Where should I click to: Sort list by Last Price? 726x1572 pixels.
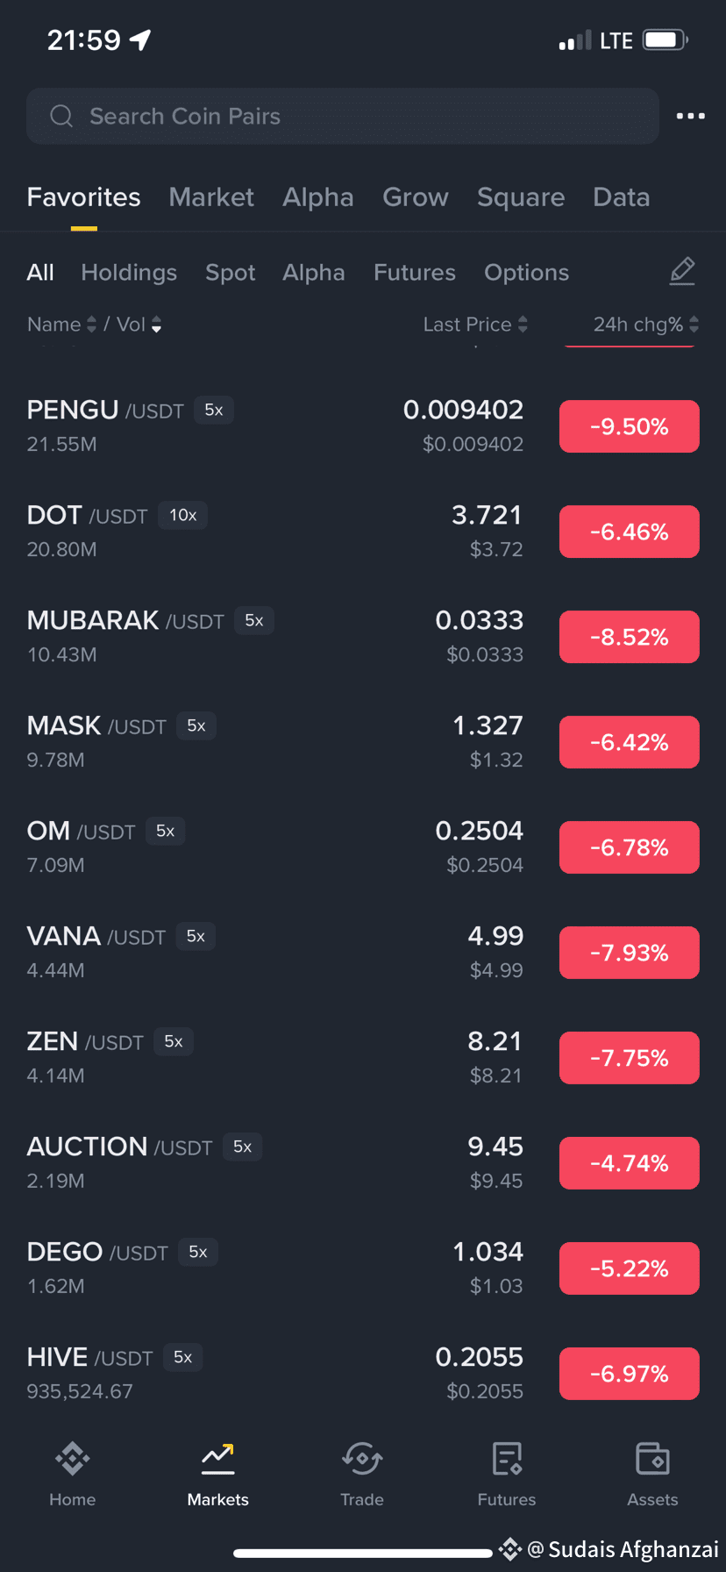coord(475,325)
